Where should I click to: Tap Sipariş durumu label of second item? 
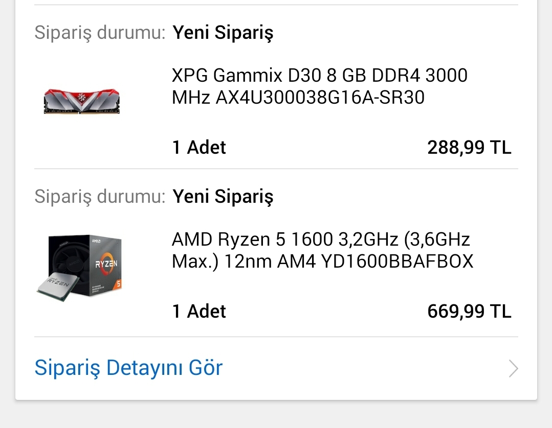100,196
